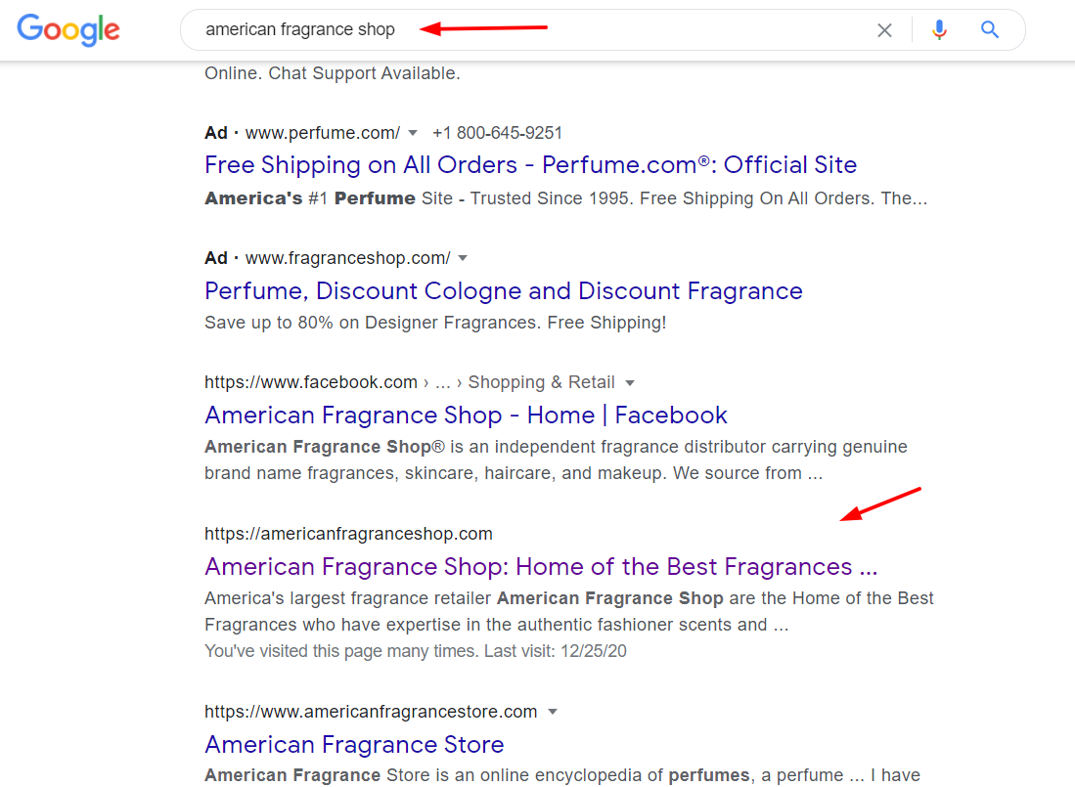The width and height of the screenshot is (1075, 787).
Task: Visit the Discount Cologne and Discount Fragrance ad
Action: pyautogui.click(x=503, y=290)
